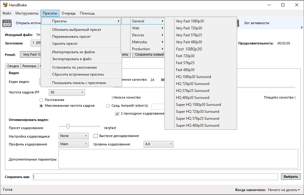Click the quality slider track

click(266, 87)
